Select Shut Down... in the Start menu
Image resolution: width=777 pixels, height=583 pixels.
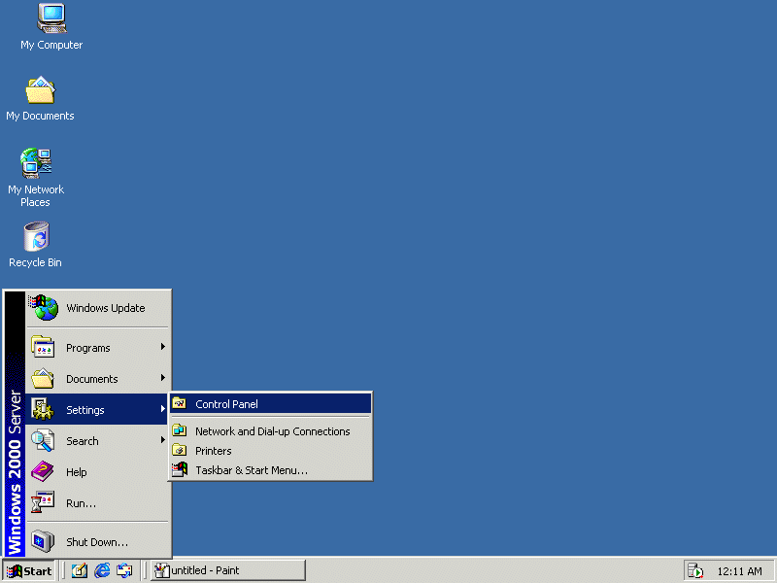(97, 542)
